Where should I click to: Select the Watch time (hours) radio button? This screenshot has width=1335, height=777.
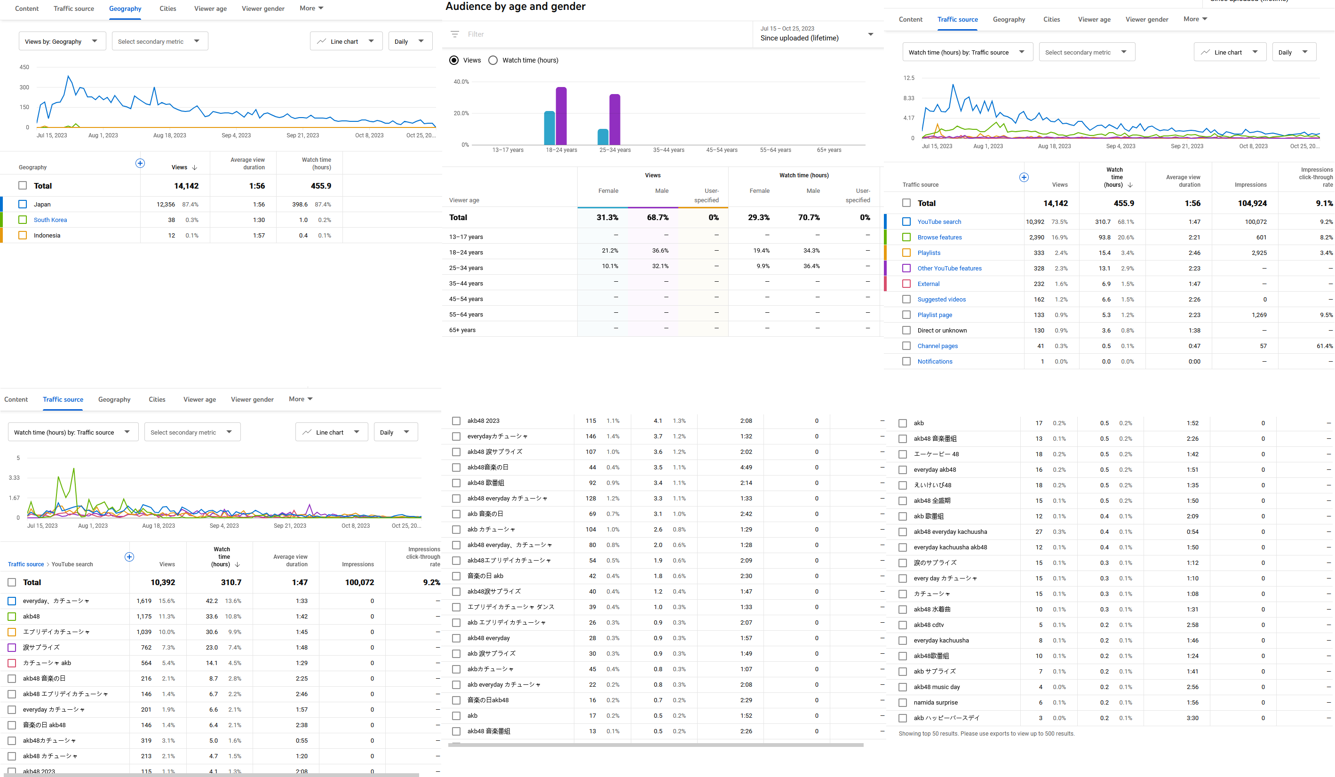click(x=493, y=60)
